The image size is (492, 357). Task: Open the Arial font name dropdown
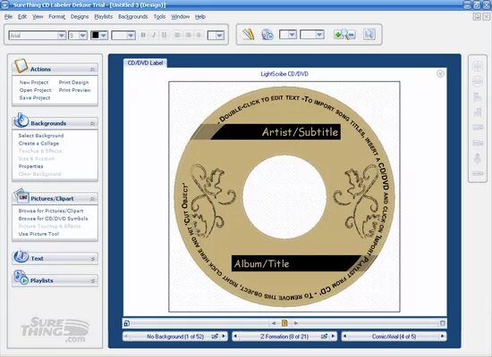[x=62, y=36]
